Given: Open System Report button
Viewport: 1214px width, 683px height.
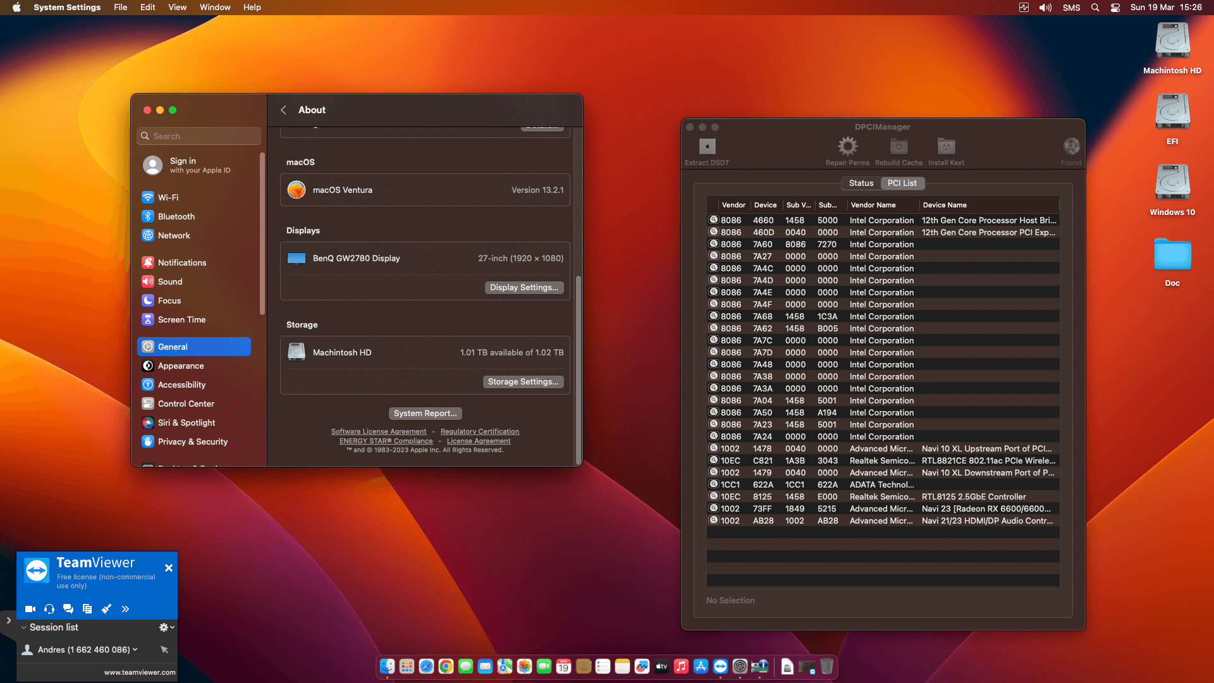Looking at the screenshot, I should pyautogui.click(x=425, y=413).
